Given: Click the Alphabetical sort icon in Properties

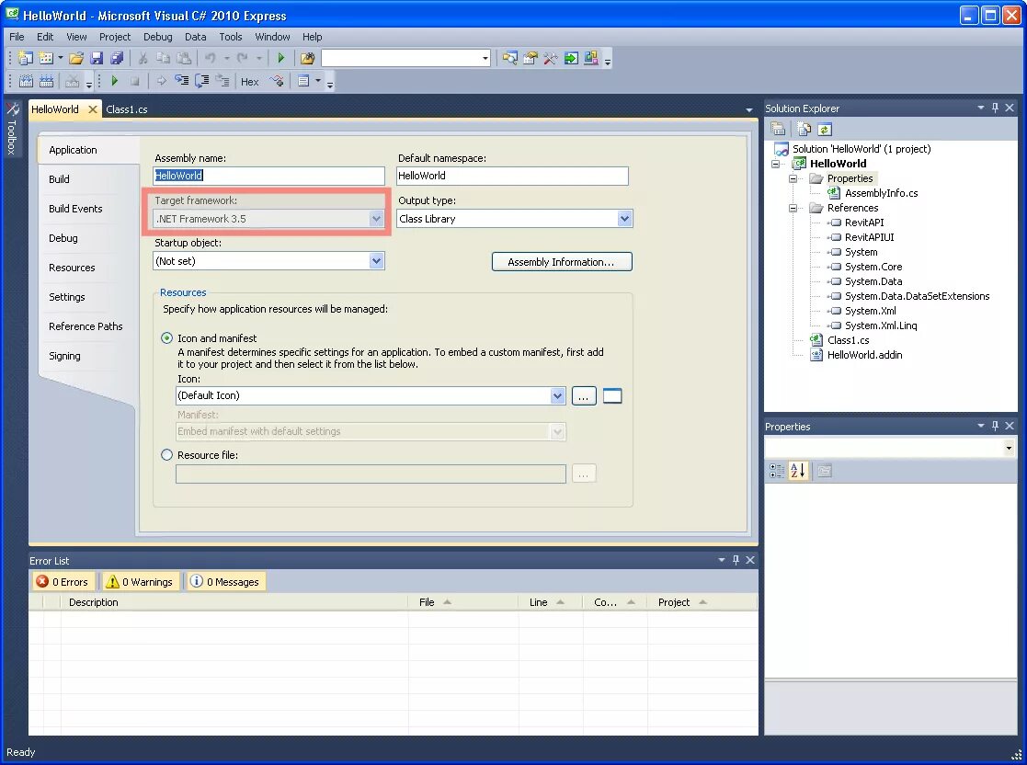Looking at the screenshot, I should pyautogui.click(x=798, y=471).
